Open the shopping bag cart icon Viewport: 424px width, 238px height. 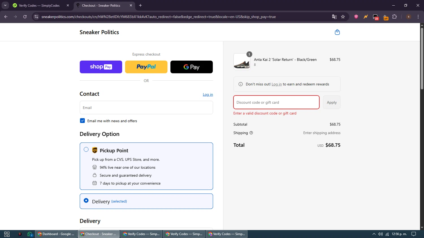point(337,32)
